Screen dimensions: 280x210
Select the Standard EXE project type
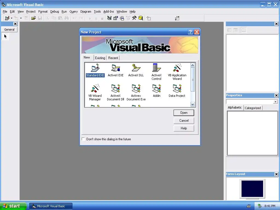point(95,70)
